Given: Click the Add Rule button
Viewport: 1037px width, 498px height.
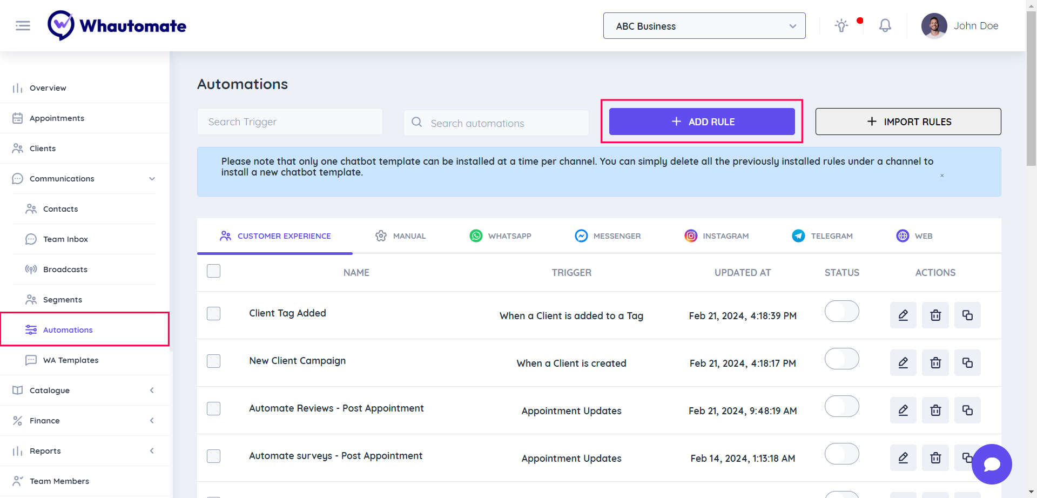Looking at the screenshot, I should point(702,122).
